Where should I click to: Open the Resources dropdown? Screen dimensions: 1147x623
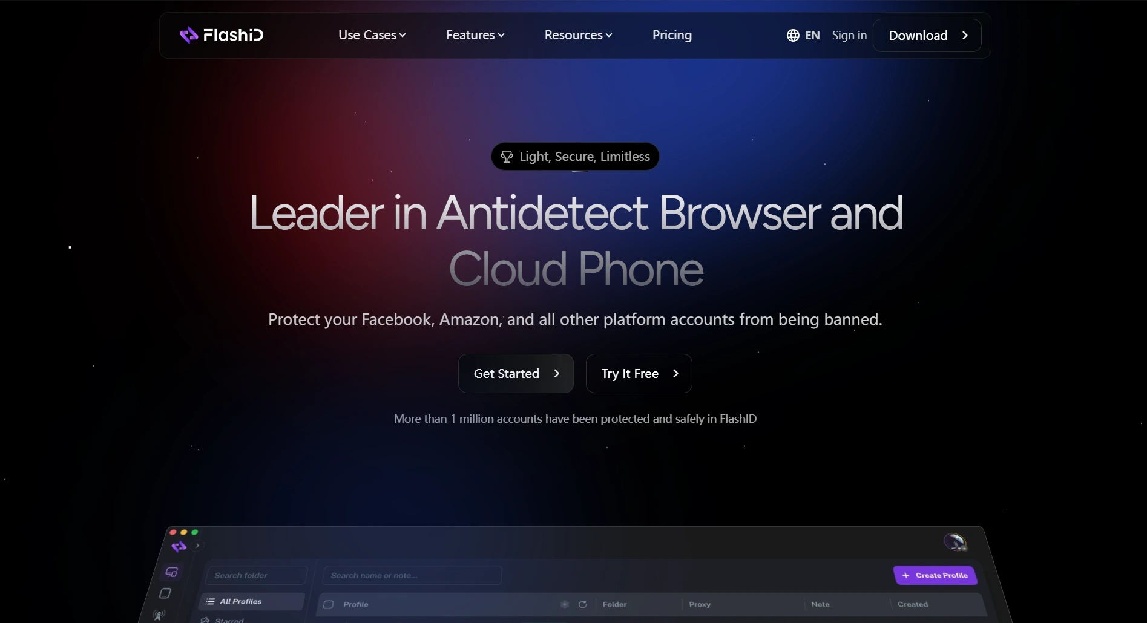578,35
